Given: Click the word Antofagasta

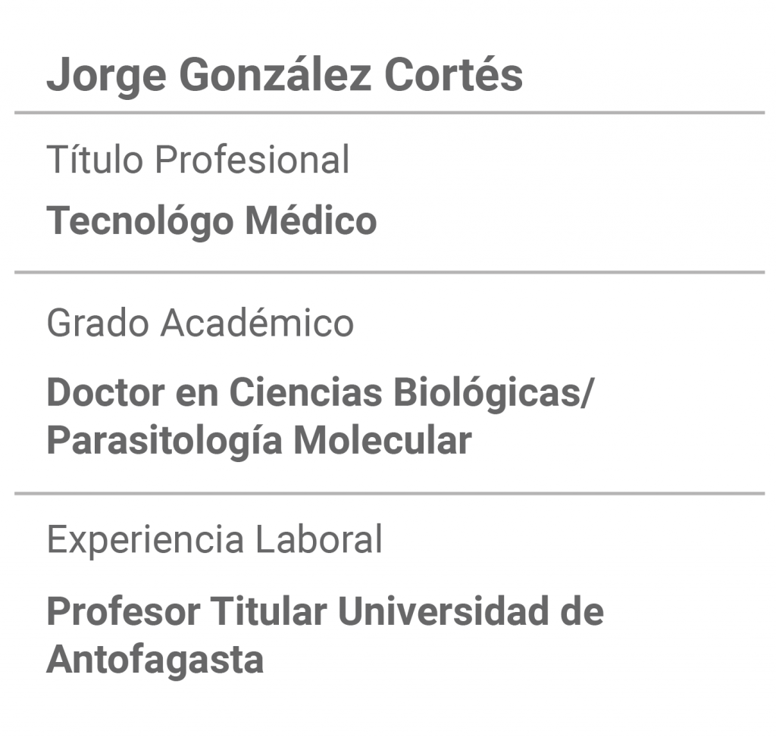Looking at the screenshot, I should coord(155,660).
